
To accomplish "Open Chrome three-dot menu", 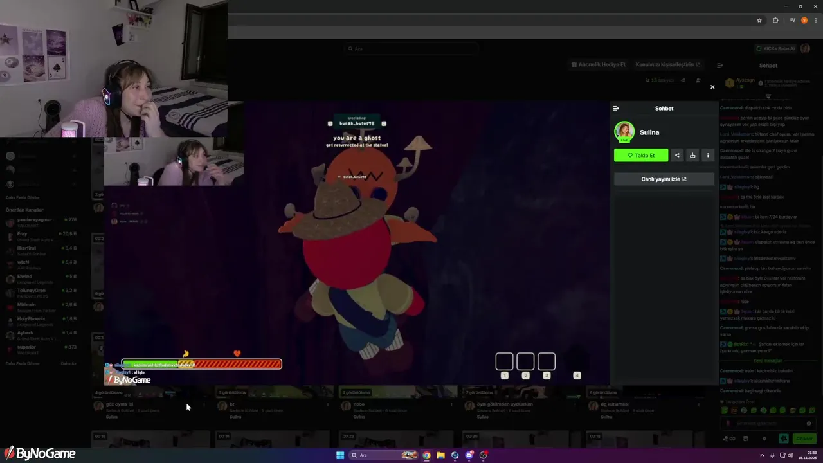I will pyautogui.click(x=816, y=20).
